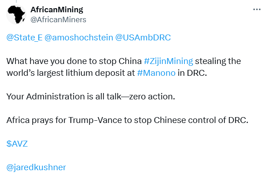The image size is (268, 177).
Task: Open the @jaredkushner mention
Action: point(36,167)
